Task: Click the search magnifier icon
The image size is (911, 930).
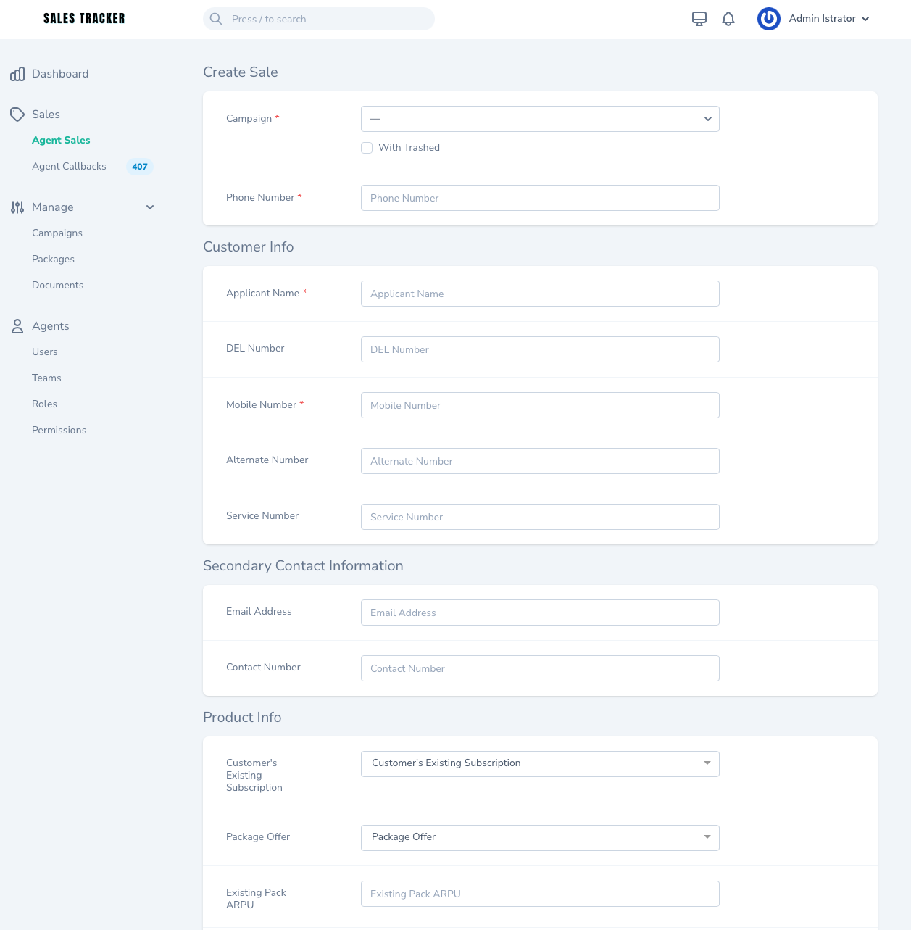Action: (215, 19)
